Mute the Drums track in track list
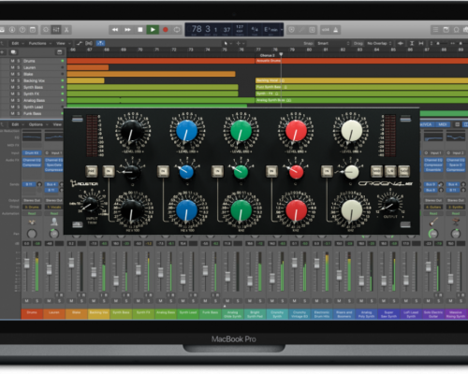 point(12,61)
